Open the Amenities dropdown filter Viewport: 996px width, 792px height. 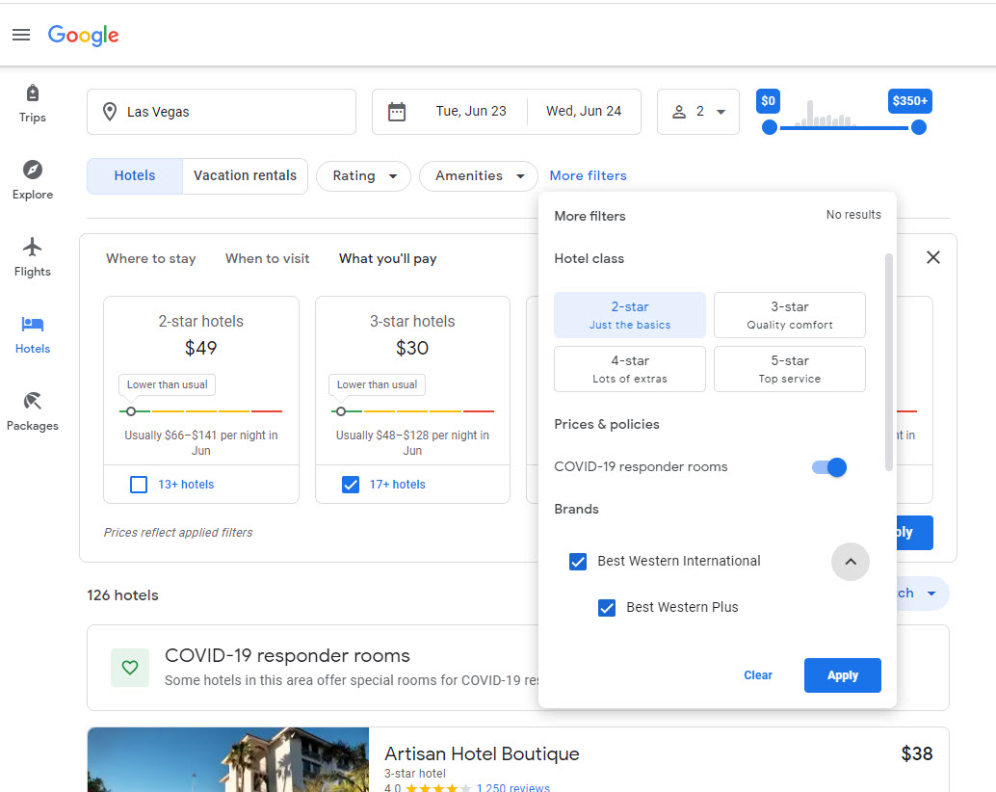tap(478, 176)
